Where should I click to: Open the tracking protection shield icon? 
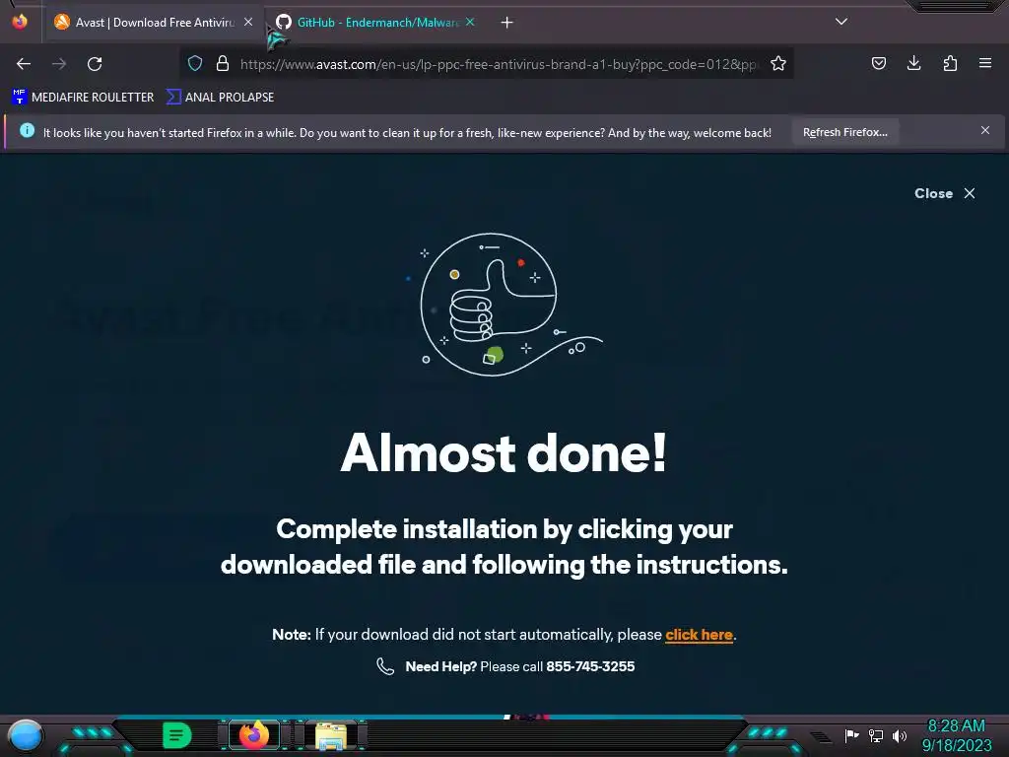[x=195, y=63]
